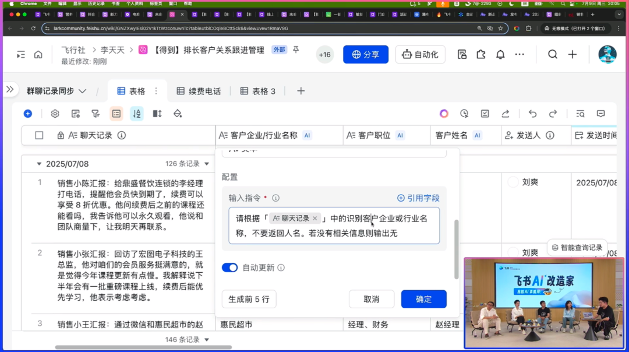Toggle the 自动更新 switch
Viewport: 629px width, 352px height.
[230, 267]
